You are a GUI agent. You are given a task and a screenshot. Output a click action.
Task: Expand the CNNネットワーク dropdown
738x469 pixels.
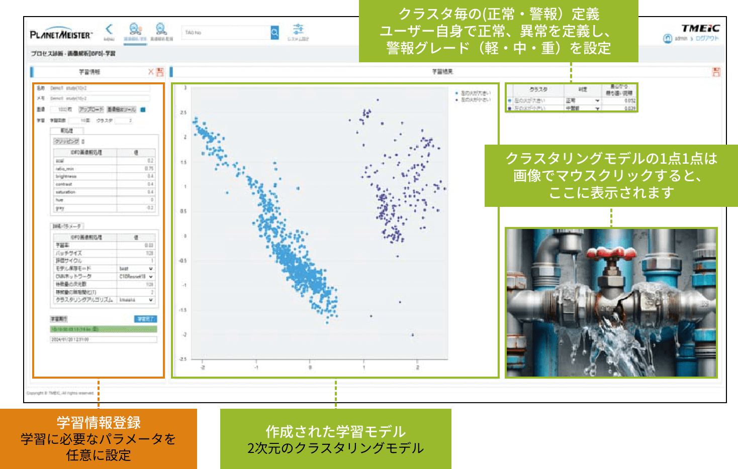(136, 277)
